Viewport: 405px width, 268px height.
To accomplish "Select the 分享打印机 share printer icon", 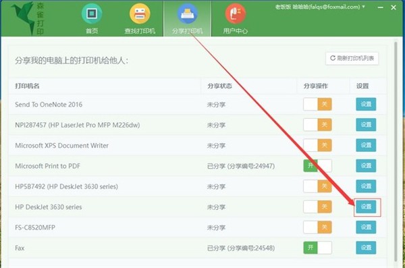I will pos(188,14).
